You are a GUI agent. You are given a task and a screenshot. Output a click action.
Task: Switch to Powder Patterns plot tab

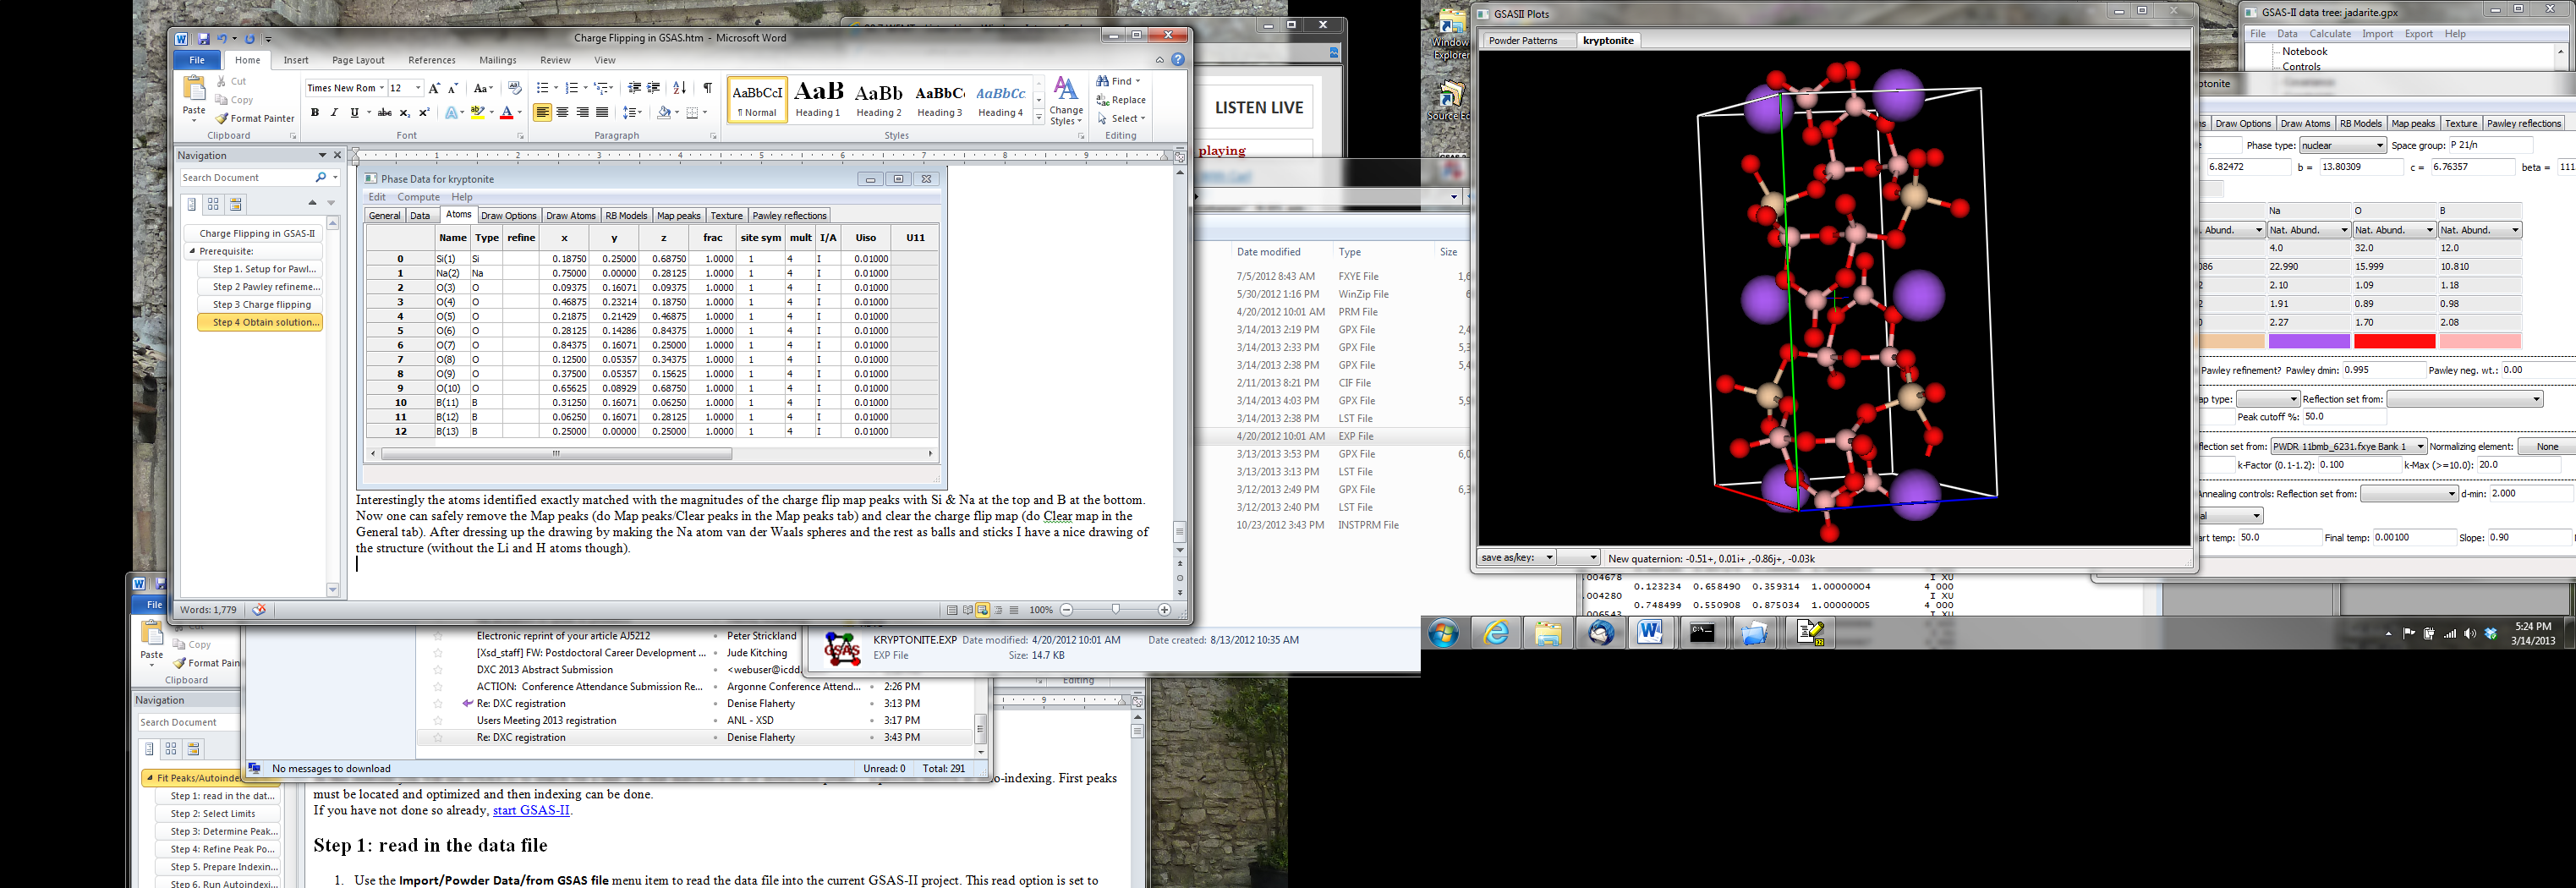click(x=1523, y=41)
